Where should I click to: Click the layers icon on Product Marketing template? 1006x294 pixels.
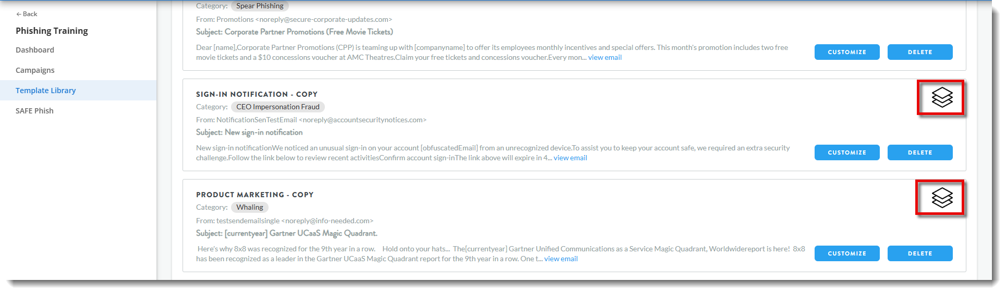pyautogui.click(x=941, y=198)
